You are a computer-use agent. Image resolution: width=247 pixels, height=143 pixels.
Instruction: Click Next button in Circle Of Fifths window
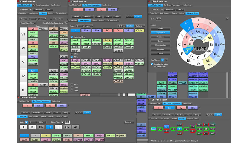pos(180,9)
